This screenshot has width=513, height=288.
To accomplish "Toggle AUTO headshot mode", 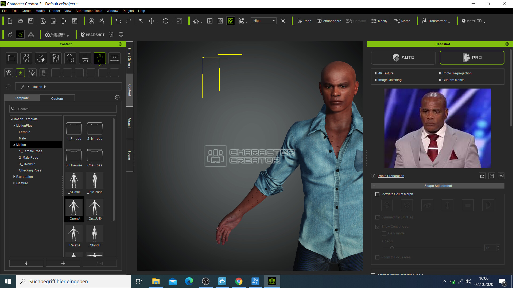I will [x=403, y=58].
